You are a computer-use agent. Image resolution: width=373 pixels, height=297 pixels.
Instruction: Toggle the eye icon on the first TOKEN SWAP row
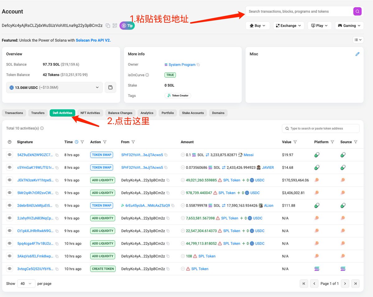9,155
